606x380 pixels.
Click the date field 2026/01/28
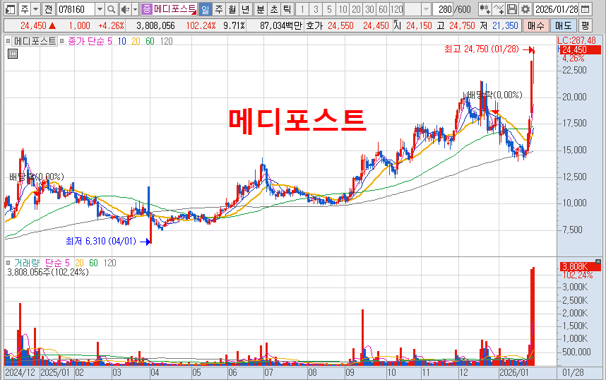[x=557, y=9]
